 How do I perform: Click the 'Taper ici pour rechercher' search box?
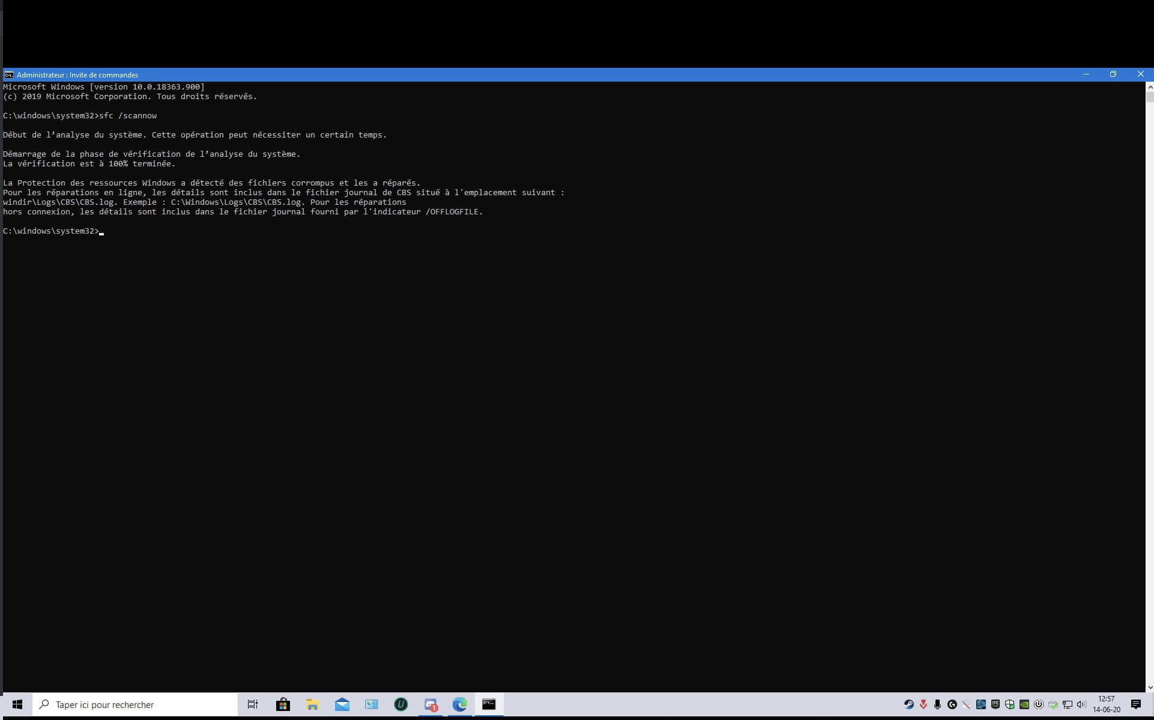[135, 704]
